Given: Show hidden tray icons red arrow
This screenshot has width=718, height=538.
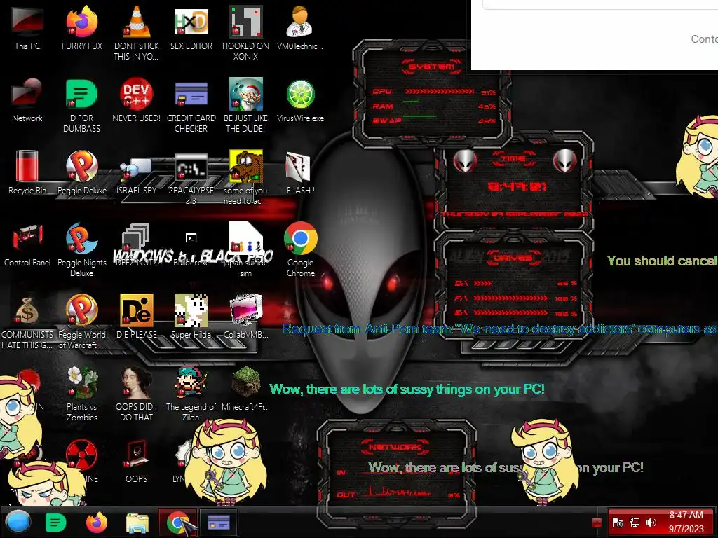Looking at the screenshot, I should (x=597, y=523).
